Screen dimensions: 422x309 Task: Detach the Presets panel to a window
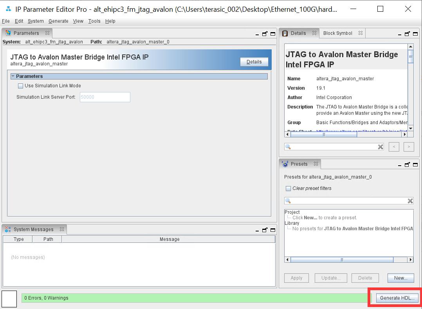408,164
